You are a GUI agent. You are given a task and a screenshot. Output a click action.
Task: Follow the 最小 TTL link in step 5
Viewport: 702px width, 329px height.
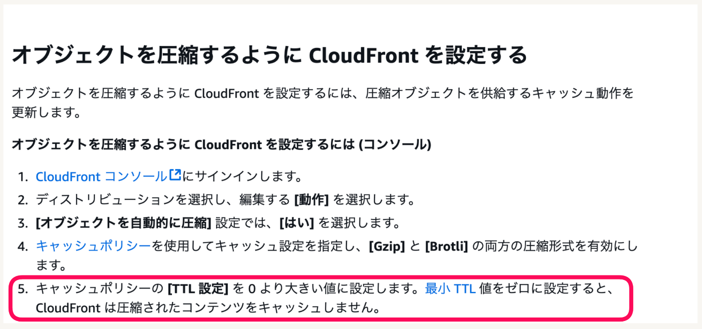450,288
